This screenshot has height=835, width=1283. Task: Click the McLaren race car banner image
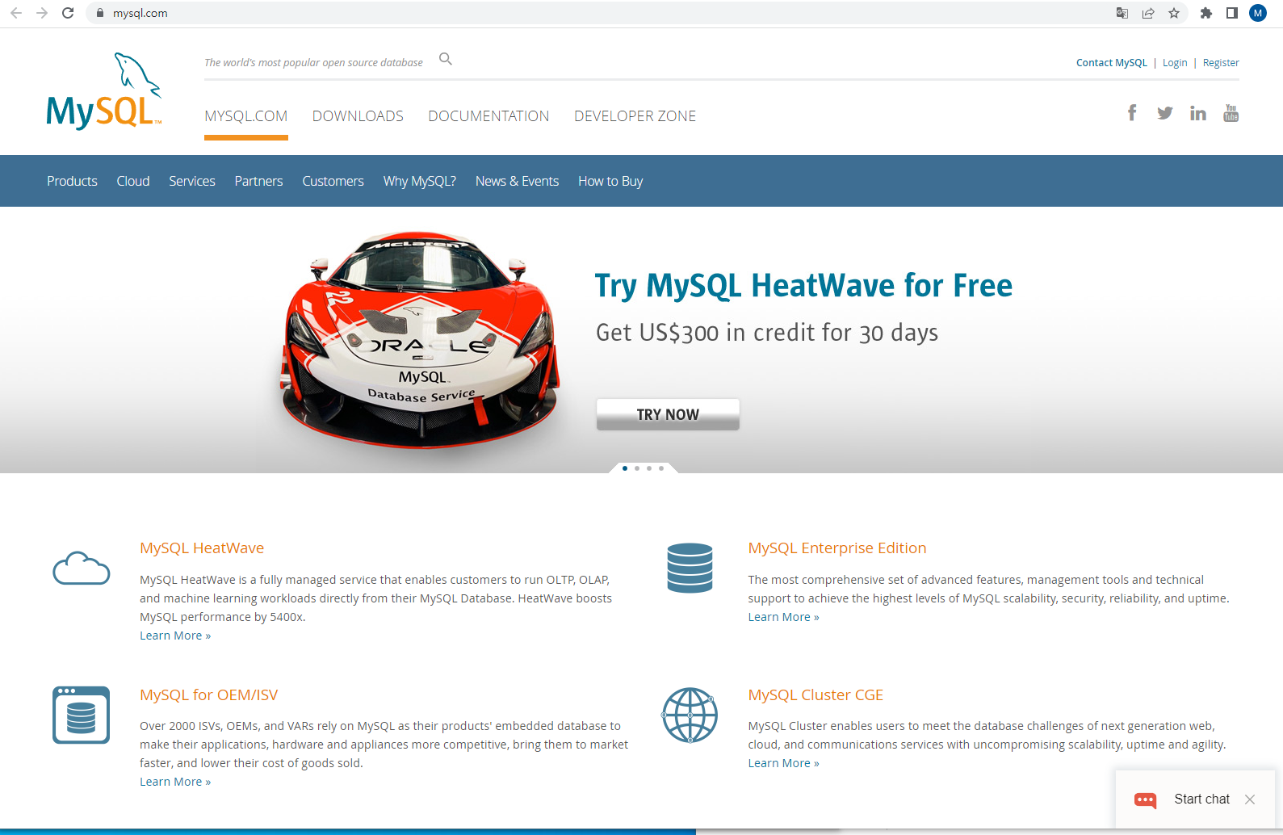[x=420, y=339]
